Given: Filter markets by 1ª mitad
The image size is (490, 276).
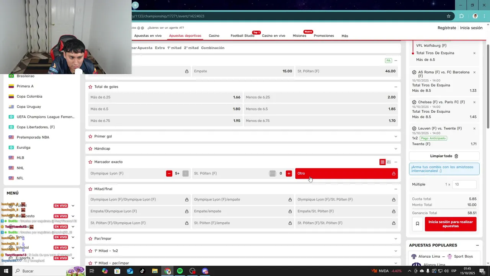Looking at the screenshot, I should (x=174, y=48).
